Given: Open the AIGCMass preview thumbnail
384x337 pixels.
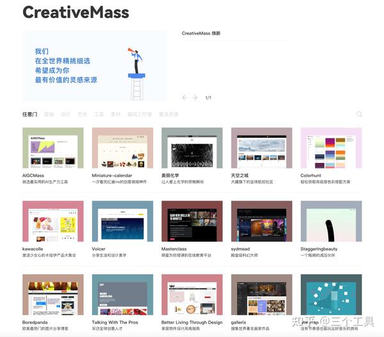Looking at the screenshot, I should pos(53,148).
